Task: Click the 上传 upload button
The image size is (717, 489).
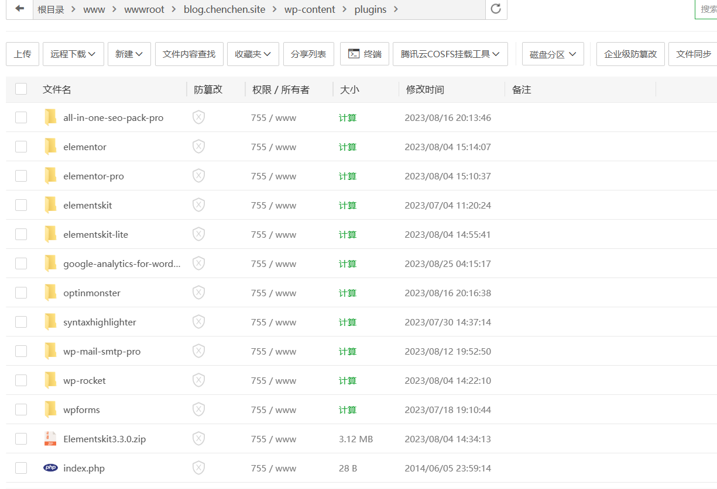Action: (x=22, y=54)
